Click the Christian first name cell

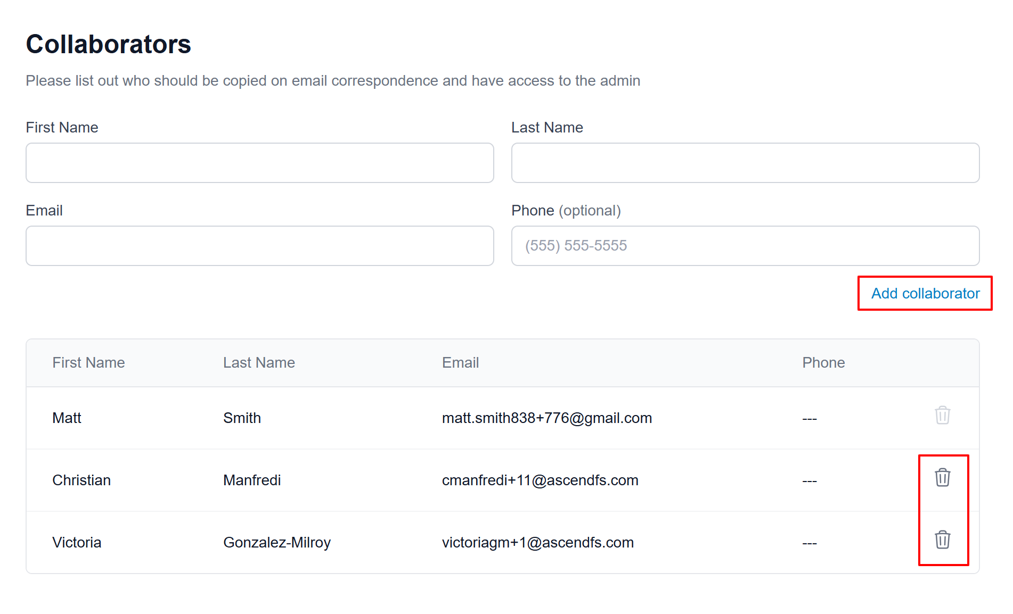pyautogui.click(x=81, y=480)
